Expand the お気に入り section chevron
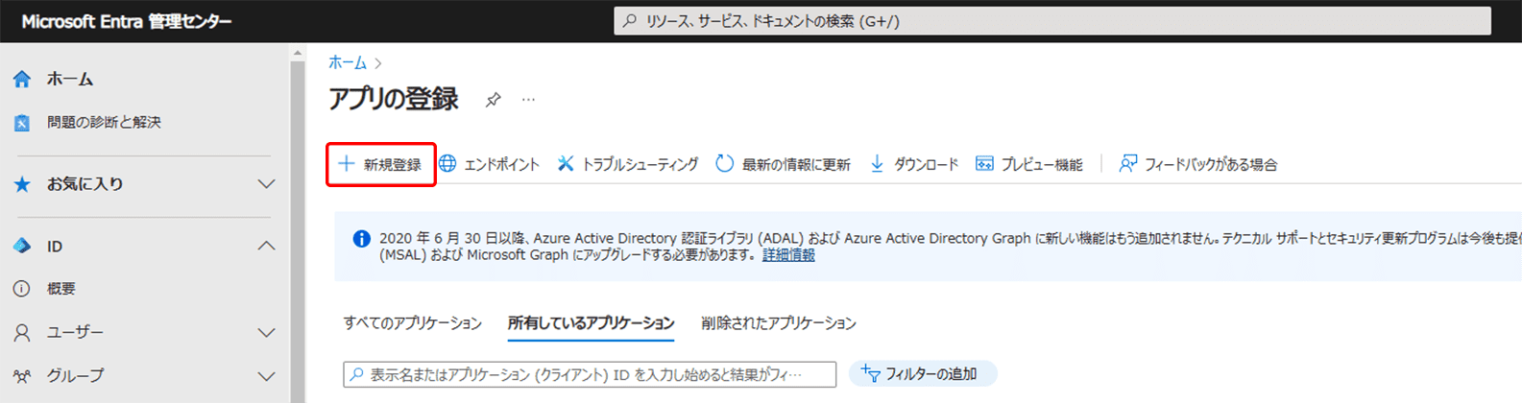 click(267, 184)
